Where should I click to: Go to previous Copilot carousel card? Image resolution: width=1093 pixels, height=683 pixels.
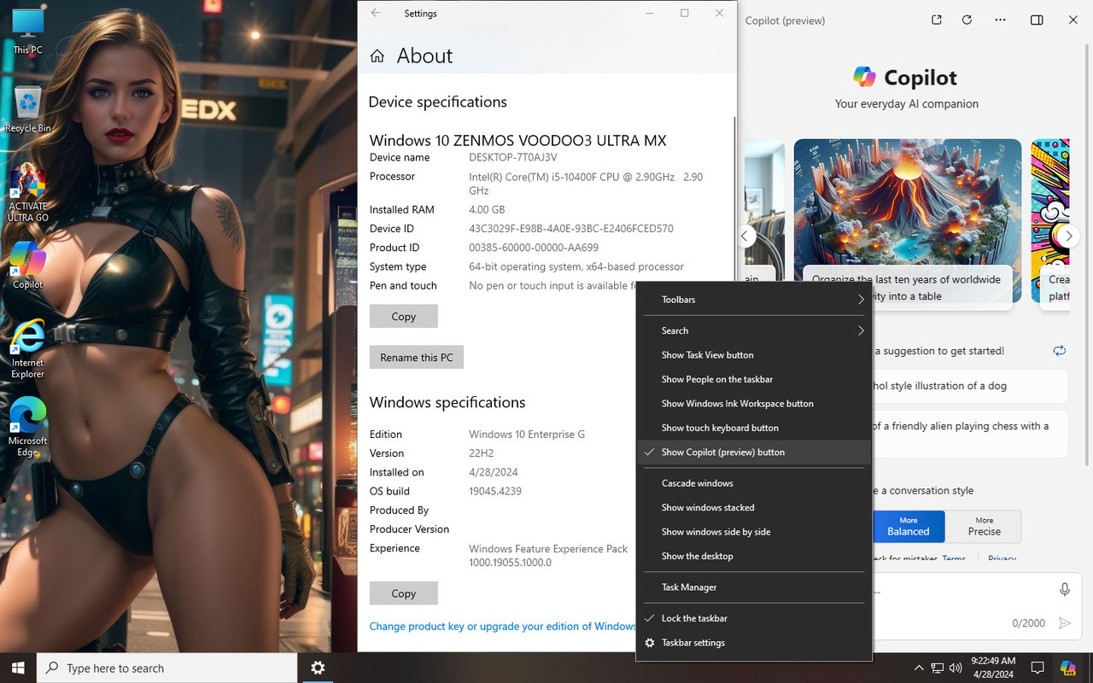(745, 236)
